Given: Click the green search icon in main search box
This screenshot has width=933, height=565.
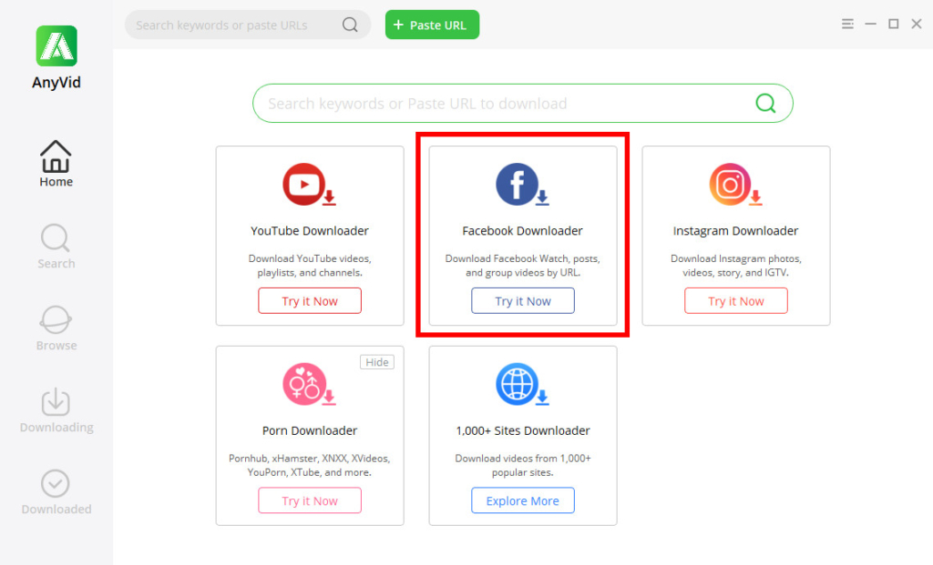Looking at the screenshot, I should 765,104.
